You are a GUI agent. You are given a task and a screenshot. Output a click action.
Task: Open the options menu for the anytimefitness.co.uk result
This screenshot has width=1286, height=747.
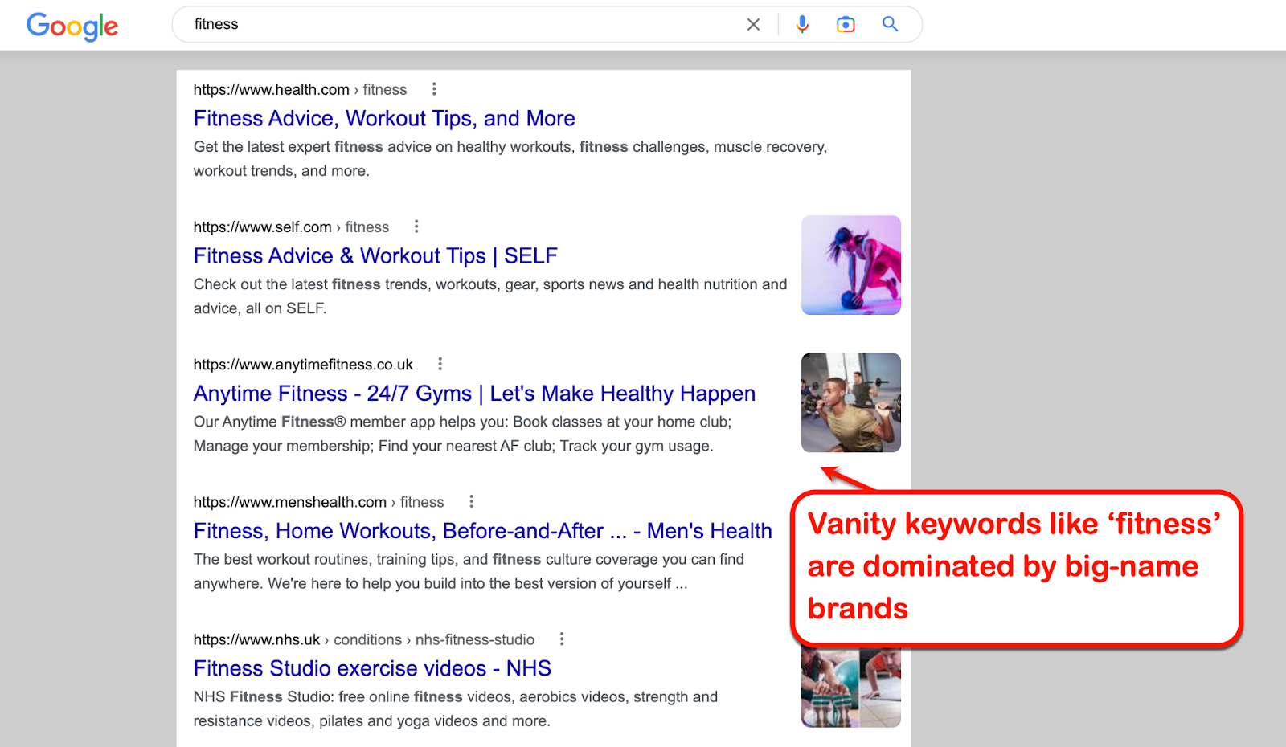(x=440, y=364)
